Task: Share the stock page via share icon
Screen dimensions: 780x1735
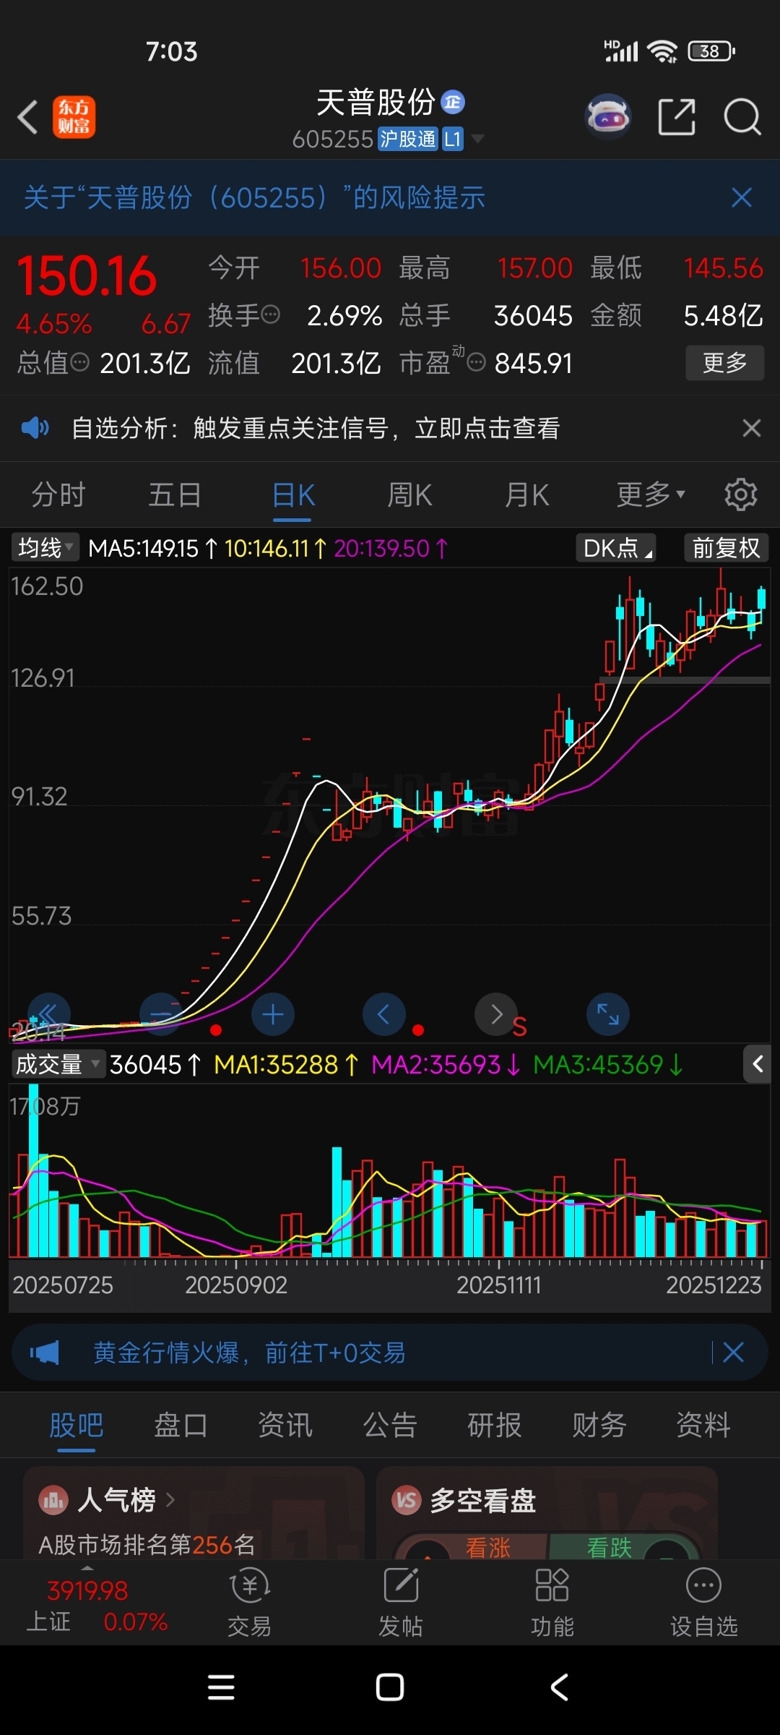Action: point(677,117)
